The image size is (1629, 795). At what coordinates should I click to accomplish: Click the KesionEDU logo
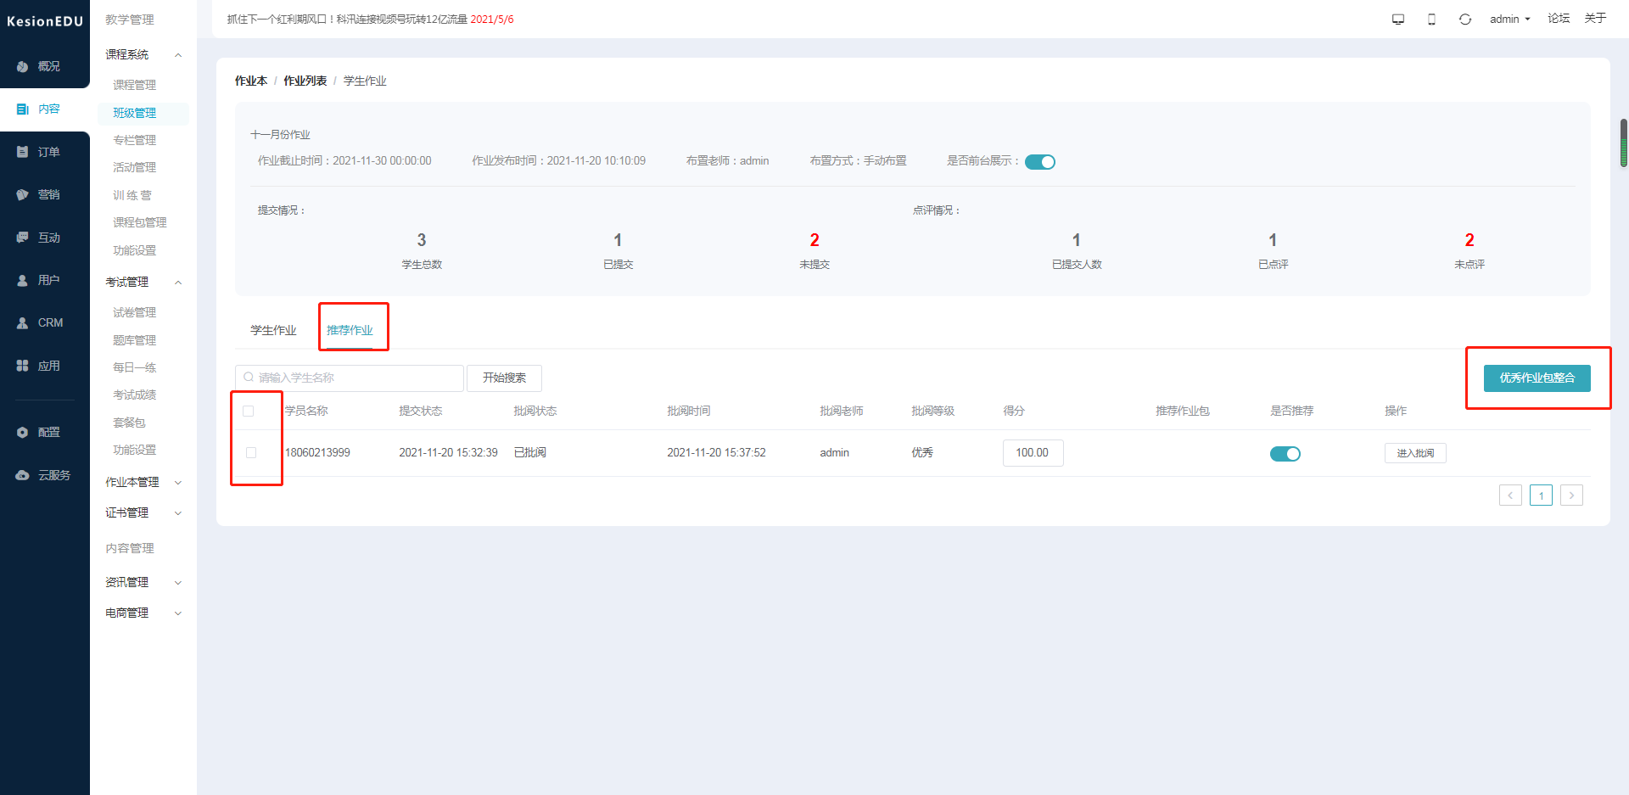(45, 21)
